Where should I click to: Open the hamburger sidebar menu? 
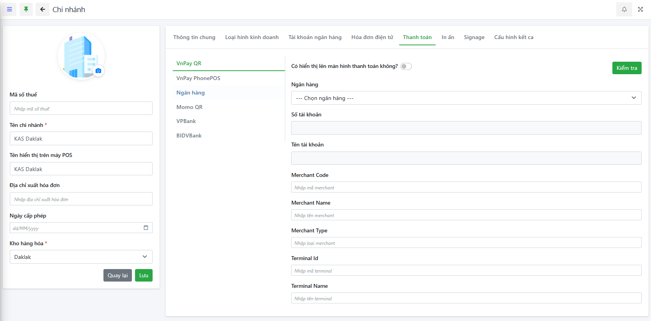point(9,9)
